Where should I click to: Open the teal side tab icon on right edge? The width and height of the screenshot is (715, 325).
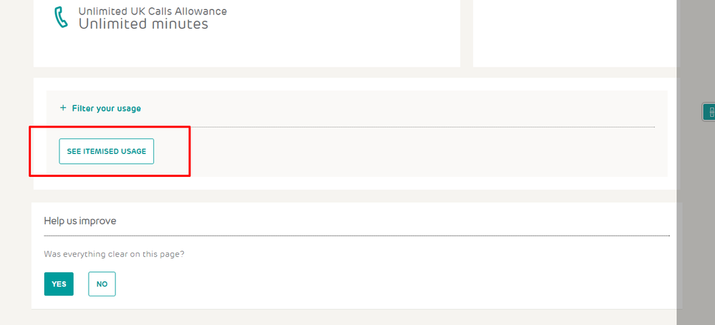click(x=709, y=112)
